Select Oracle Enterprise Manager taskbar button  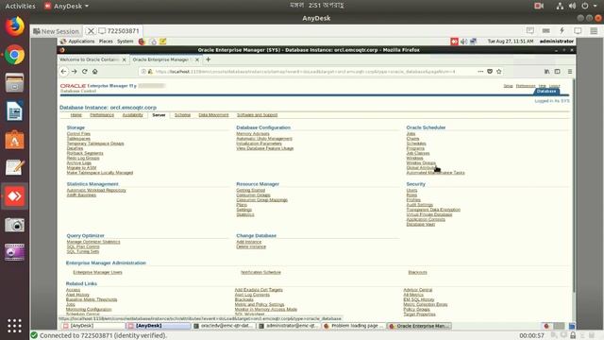(419, 326)
